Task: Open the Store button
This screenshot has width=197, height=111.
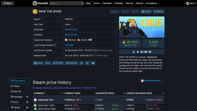Action: [38, 63]
